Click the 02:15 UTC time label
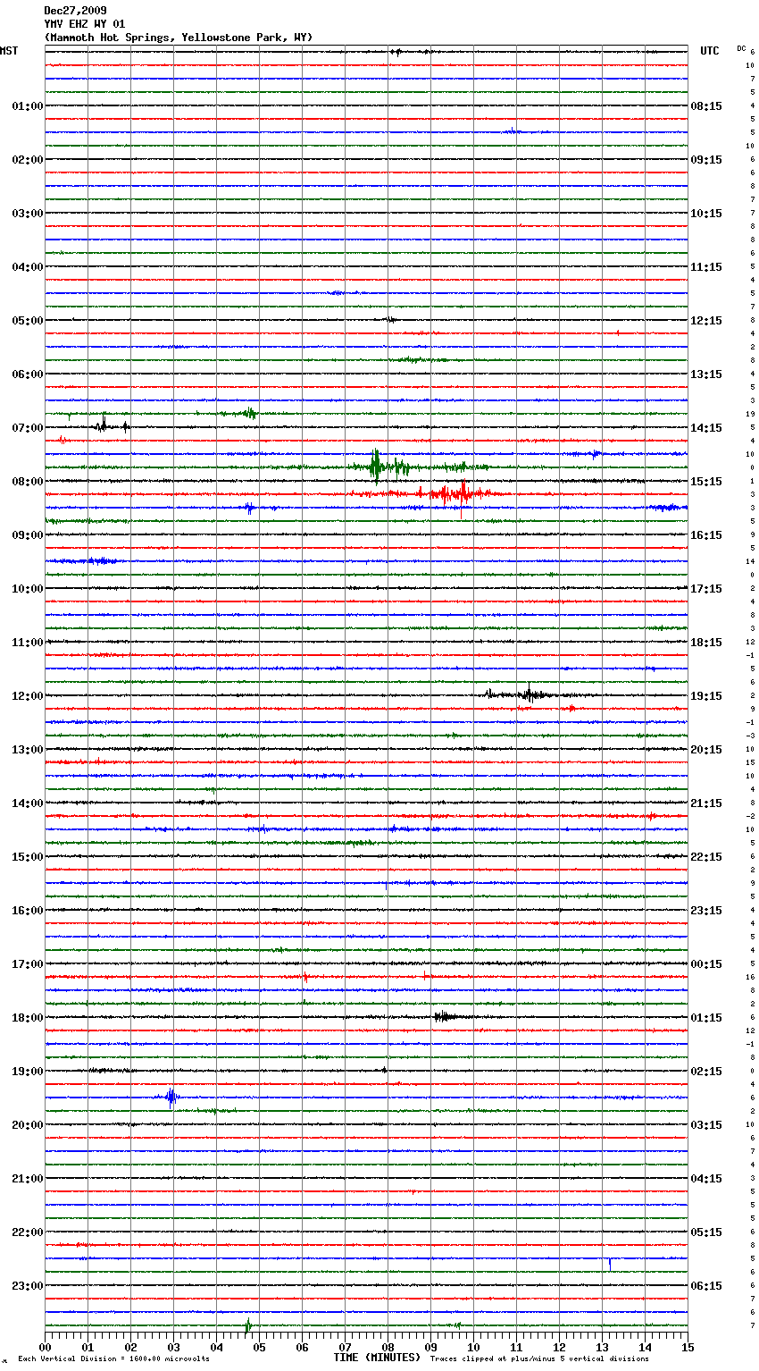Image resolution: width=759 pixels, height=1371 pixels. pyautogui.click(x=706, y=1072)
